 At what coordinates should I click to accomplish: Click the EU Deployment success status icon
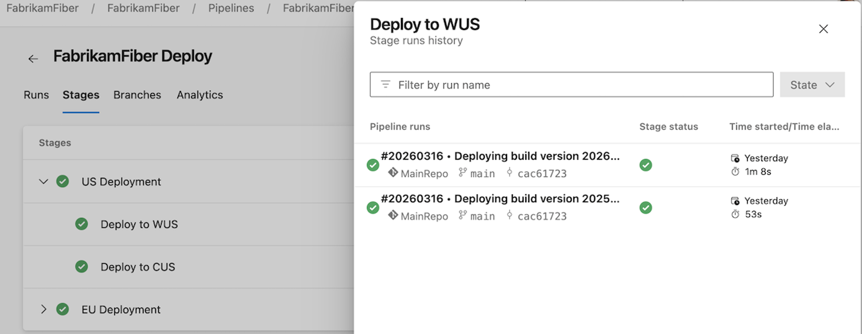(x=63, y=309)
